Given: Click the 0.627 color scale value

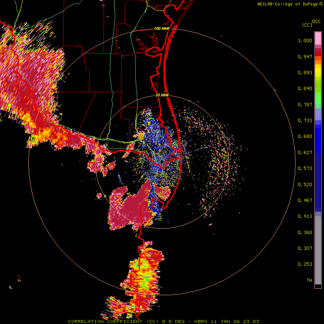Looking at the screenshot, I should tap(305, 153).
